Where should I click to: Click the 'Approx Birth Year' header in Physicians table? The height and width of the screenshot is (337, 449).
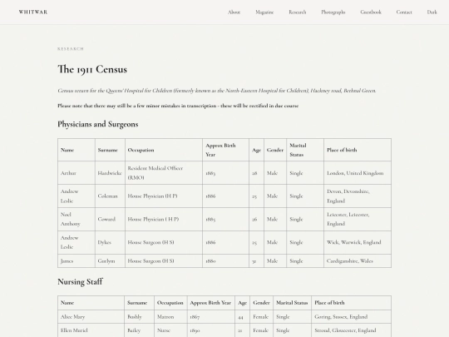[x=225, y=150]
